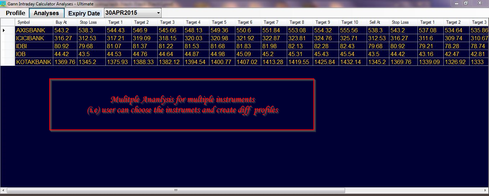
Task: Click the Target 5 column header
Action: click(x=222, y=22)
